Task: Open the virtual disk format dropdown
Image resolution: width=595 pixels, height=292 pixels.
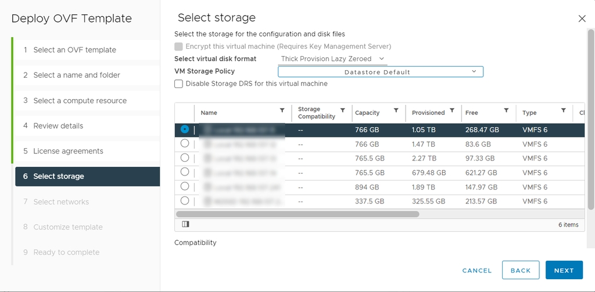Action: (332, 59)
